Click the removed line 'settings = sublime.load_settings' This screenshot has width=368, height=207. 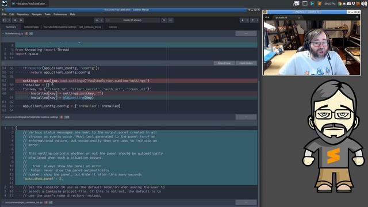click(136, 80)
